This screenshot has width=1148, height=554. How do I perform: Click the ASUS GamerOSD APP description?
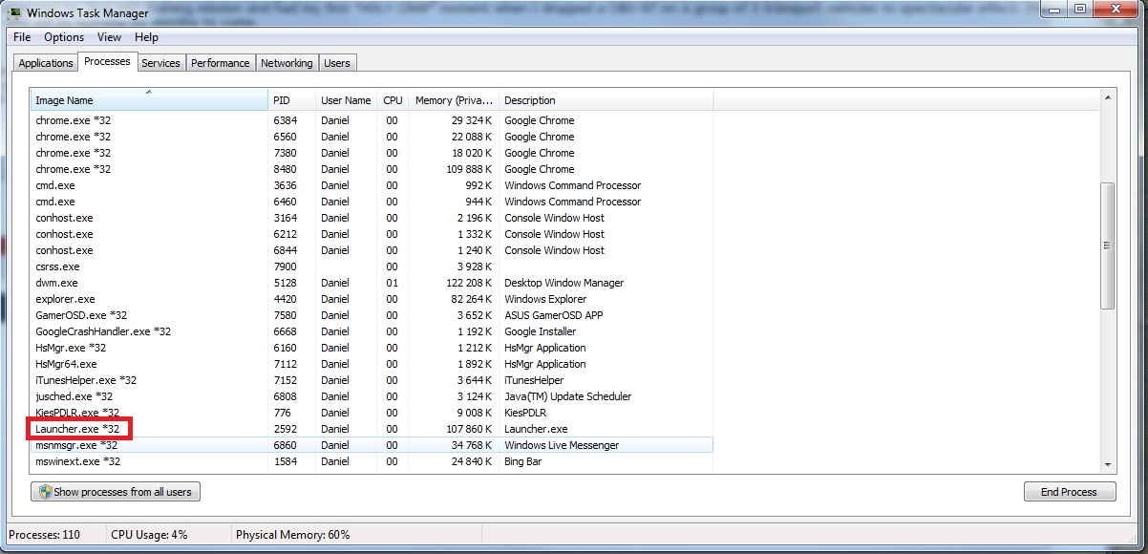[x=553, y=315]
